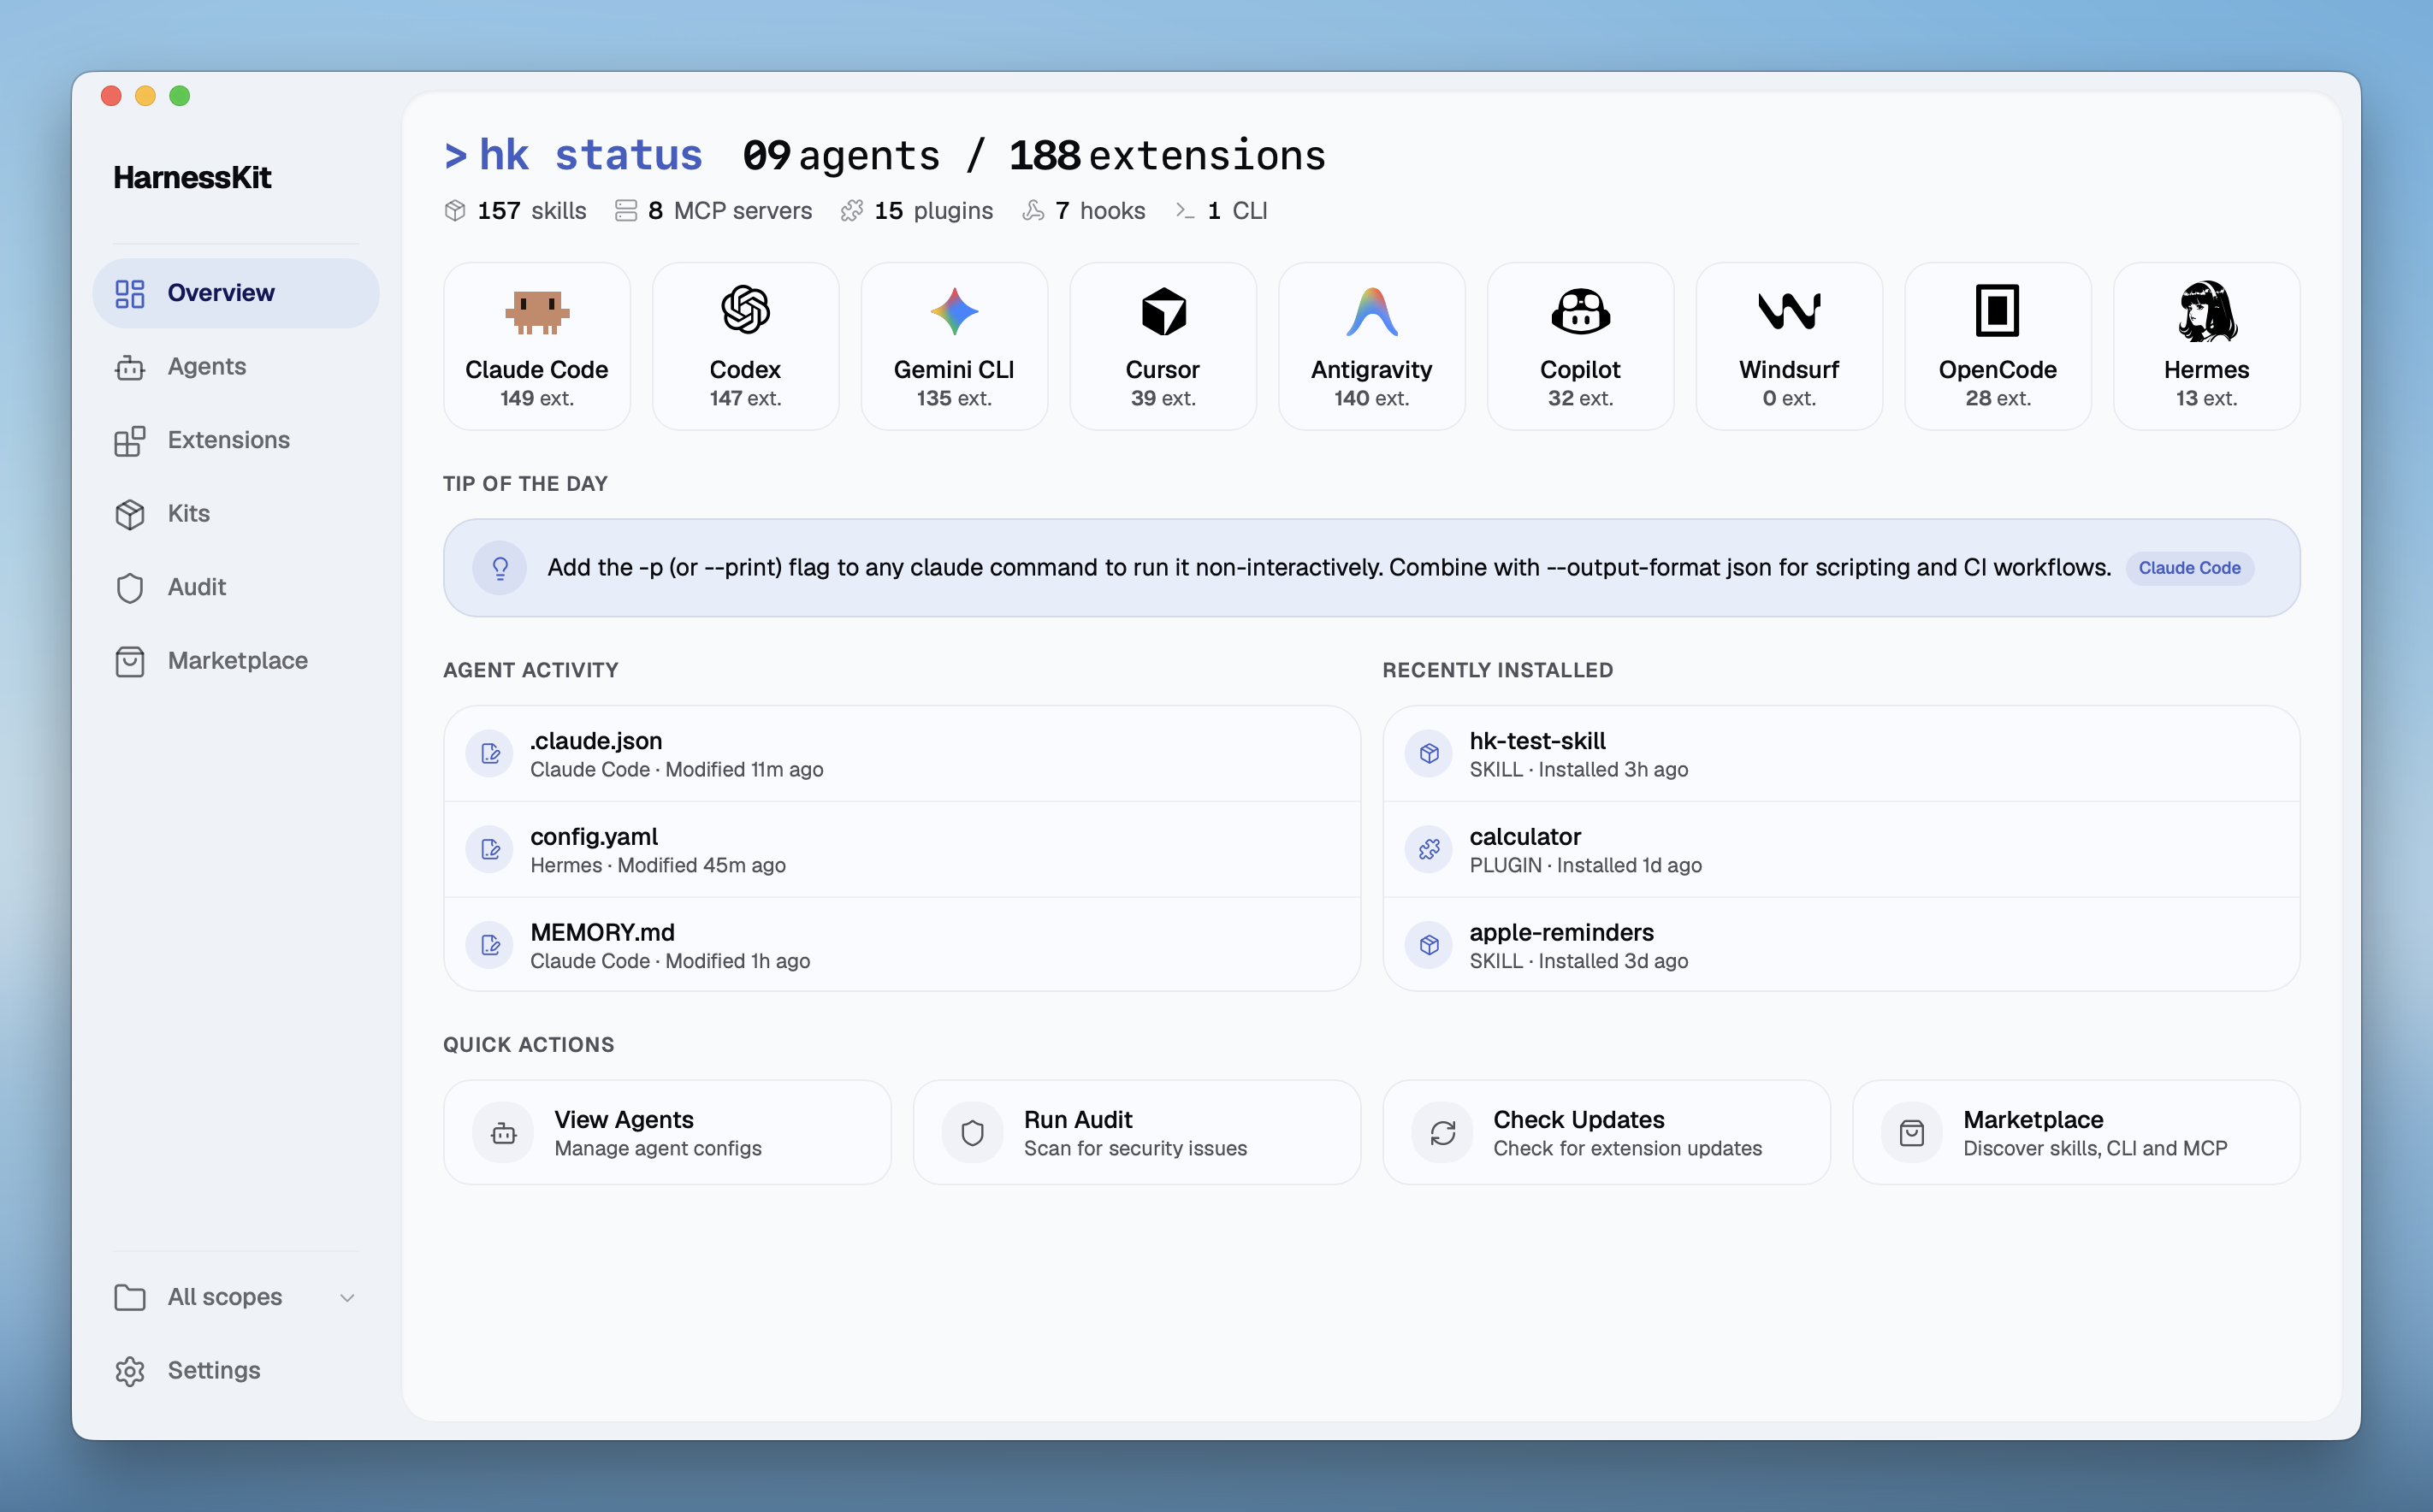This screenshot has width=2433, height=1512.
Task: Click the file edit icon beside MEMORY.md
Action: [490, 945]
